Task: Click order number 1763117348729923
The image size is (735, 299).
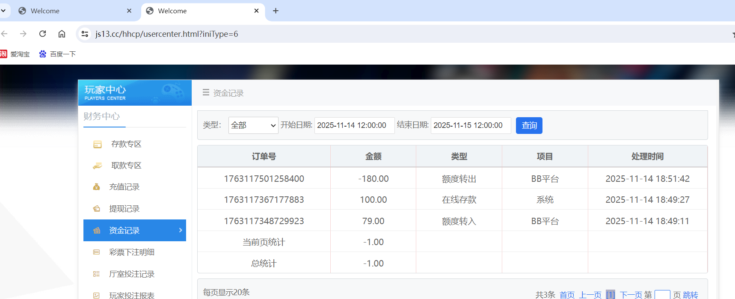Action: pos(264,221)
